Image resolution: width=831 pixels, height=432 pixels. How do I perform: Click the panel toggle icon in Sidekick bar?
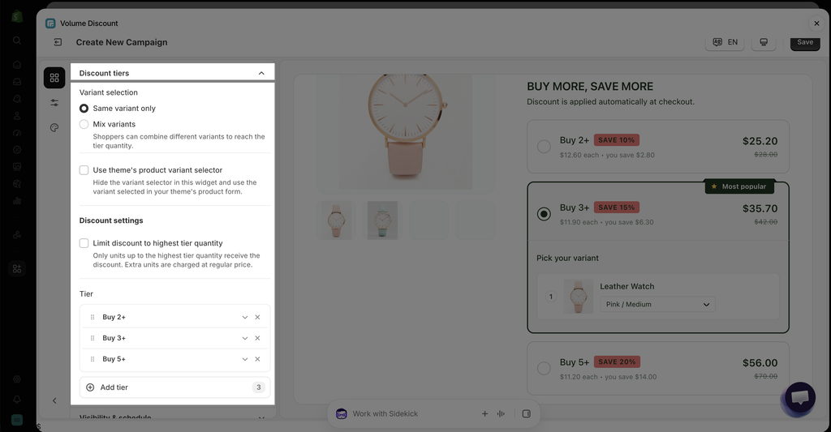[x=526, y=414]
